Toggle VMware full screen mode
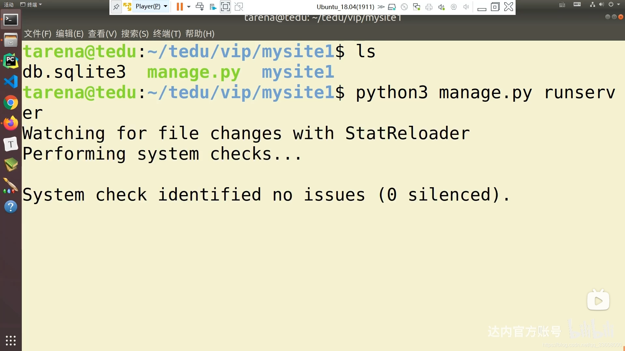 225,6
